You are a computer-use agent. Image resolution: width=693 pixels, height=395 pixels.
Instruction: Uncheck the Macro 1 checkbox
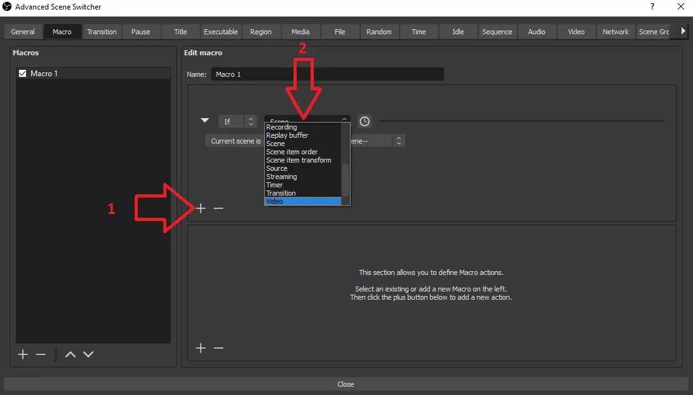point(23,74)
